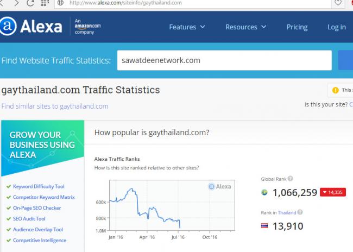This screenshot has height=252, width=353.
Task: Open SEO Audit Tool link
Action: [x=29, y=219]
